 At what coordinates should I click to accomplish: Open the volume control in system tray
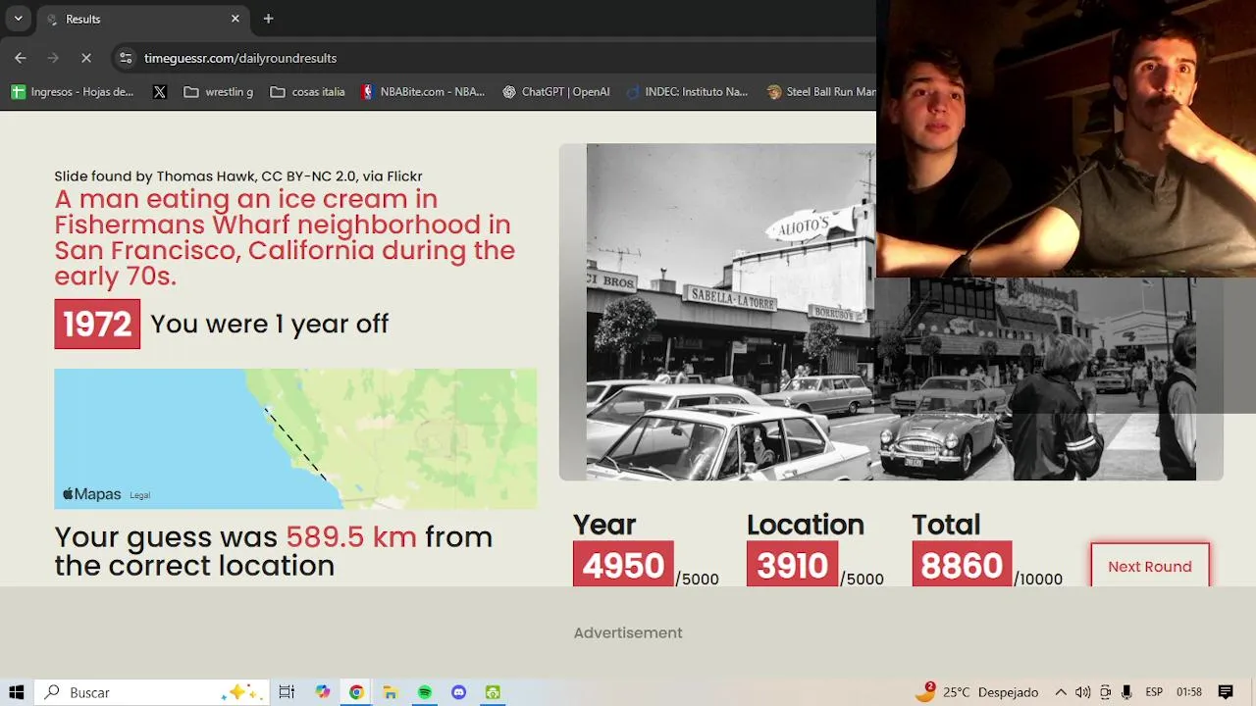1082,692
